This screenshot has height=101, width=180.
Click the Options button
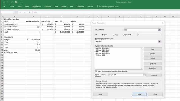[x=154, y=75]
